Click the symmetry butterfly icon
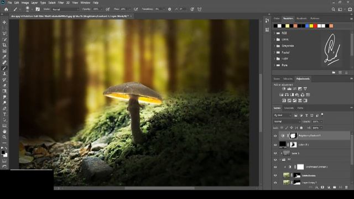The width and height of the screenshot is (354, 199). pos(199,9)
